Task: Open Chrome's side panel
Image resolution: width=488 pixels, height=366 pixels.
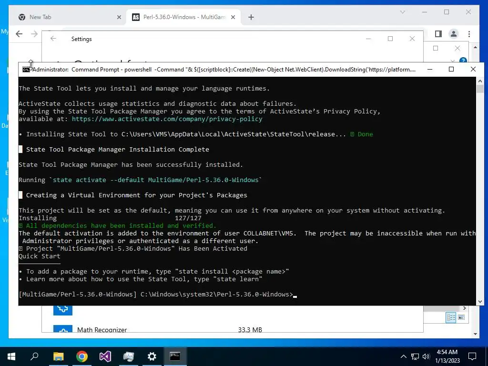Action: coord(438,34)
